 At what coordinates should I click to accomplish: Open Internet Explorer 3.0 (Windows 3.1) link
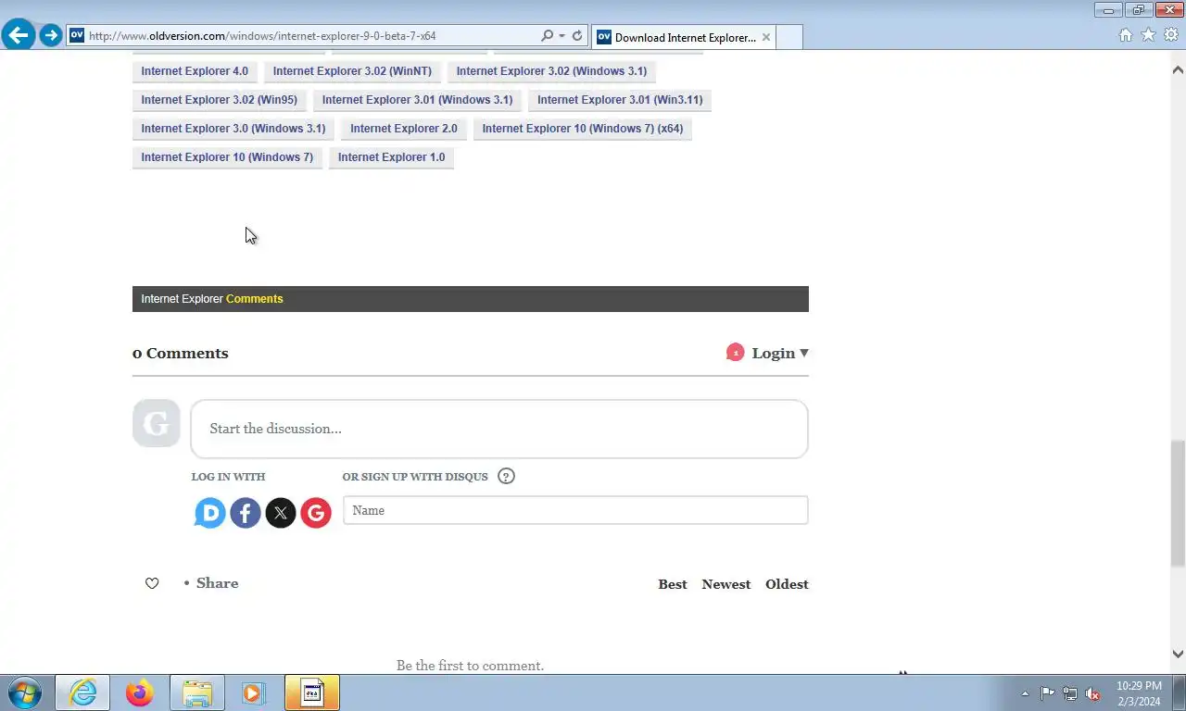[233, 129]
